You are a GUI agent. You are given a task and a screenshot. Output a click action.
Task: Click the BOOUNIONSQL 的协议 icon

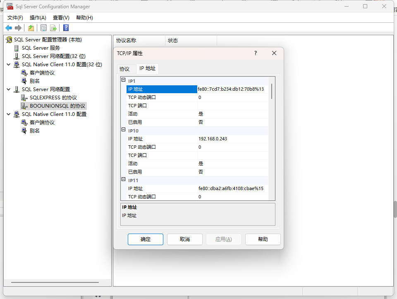coord(24,106)
